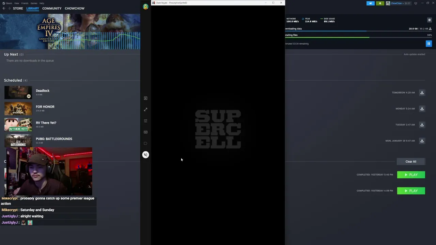Screen dimensions: 436x245
Task: Click 'MONDAY 5:24 AM' schedule text
Action: (x=405, y=109)
